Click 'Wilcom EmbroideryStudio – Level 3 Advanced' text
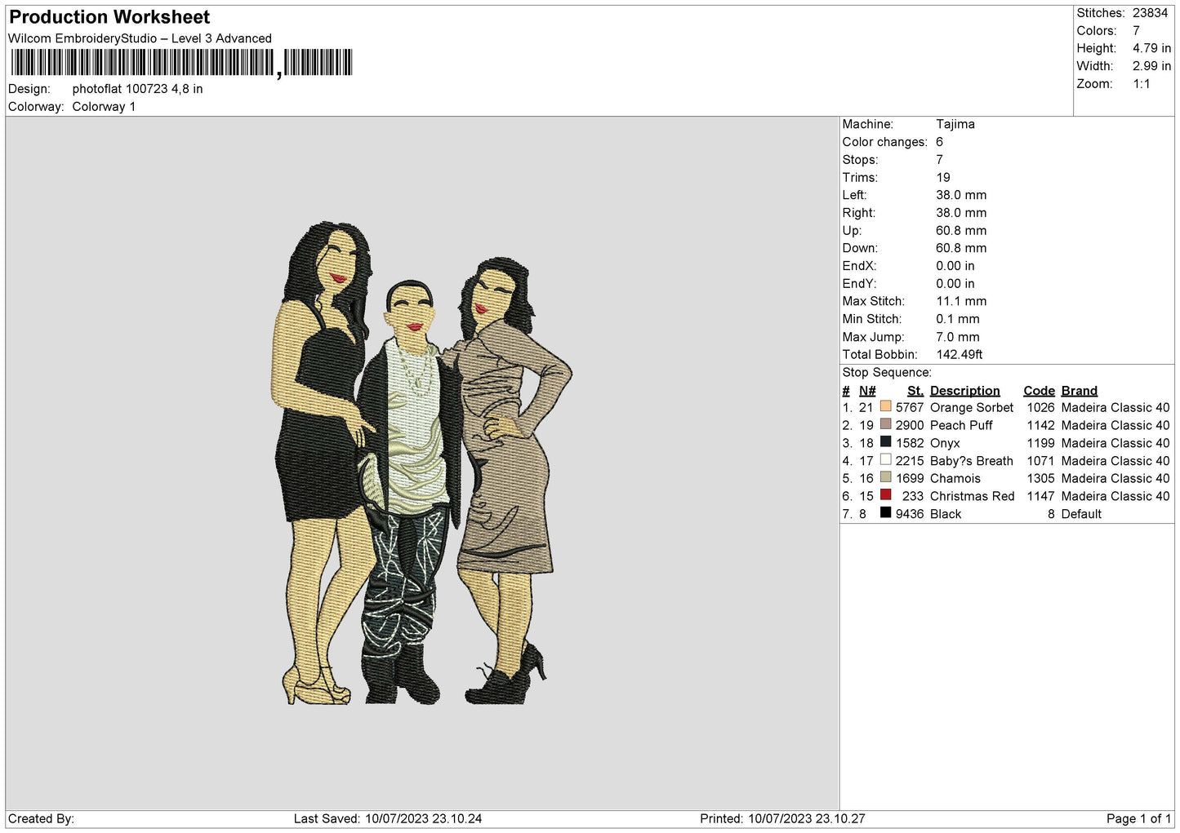1180x833 pixels. tap(140, 38)
